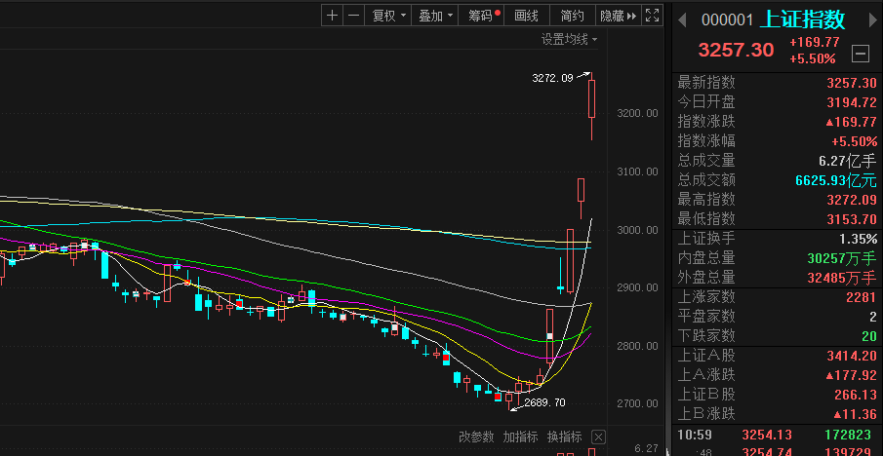The height and width of the screenshot is (456, 883).
Task: Click the 10:59 trade tick row
Action: [777, 434]
